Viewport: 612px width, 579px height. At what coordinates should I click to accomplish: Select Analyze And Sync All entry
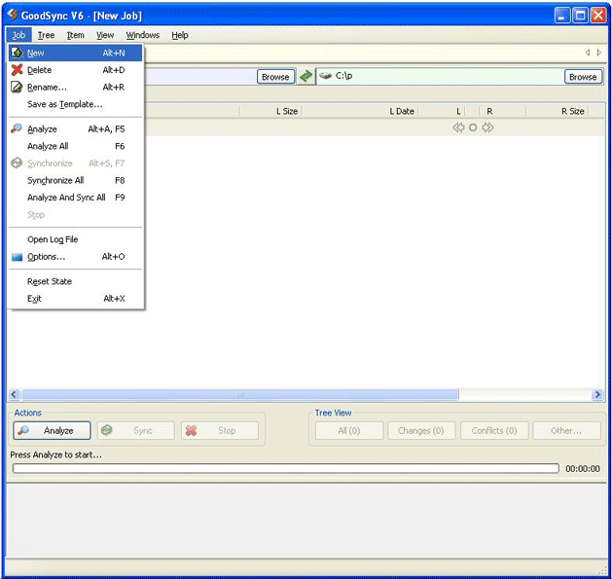click(x=75, y=198)
